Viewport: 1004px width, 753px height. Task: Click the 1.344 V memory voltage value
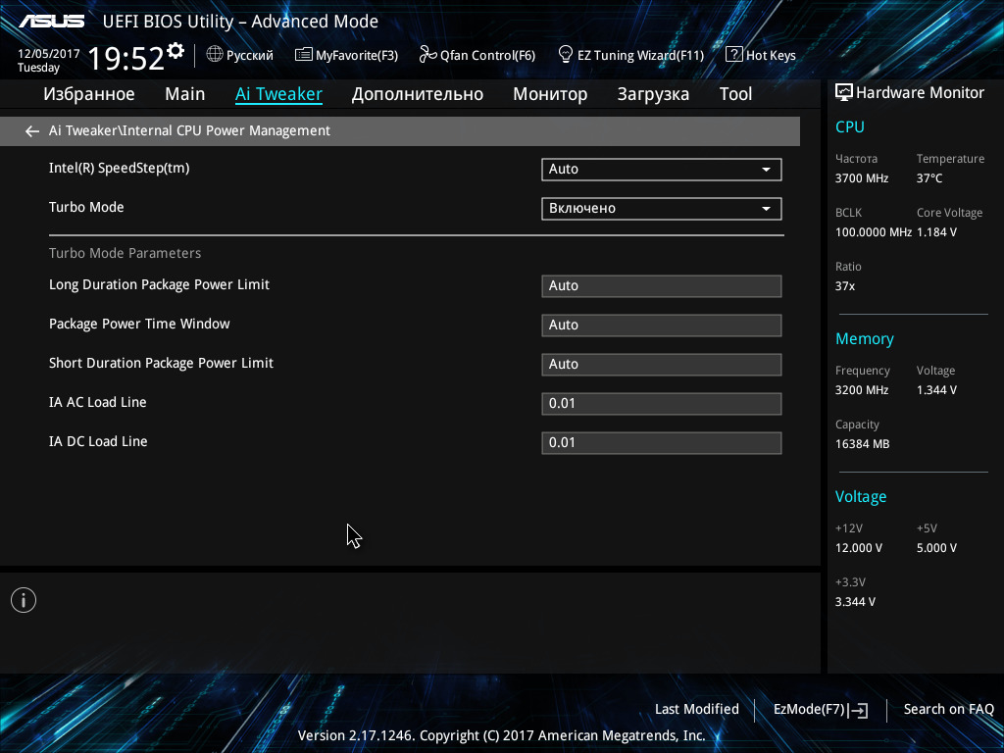pyautogui.click(x=936, y=390)
